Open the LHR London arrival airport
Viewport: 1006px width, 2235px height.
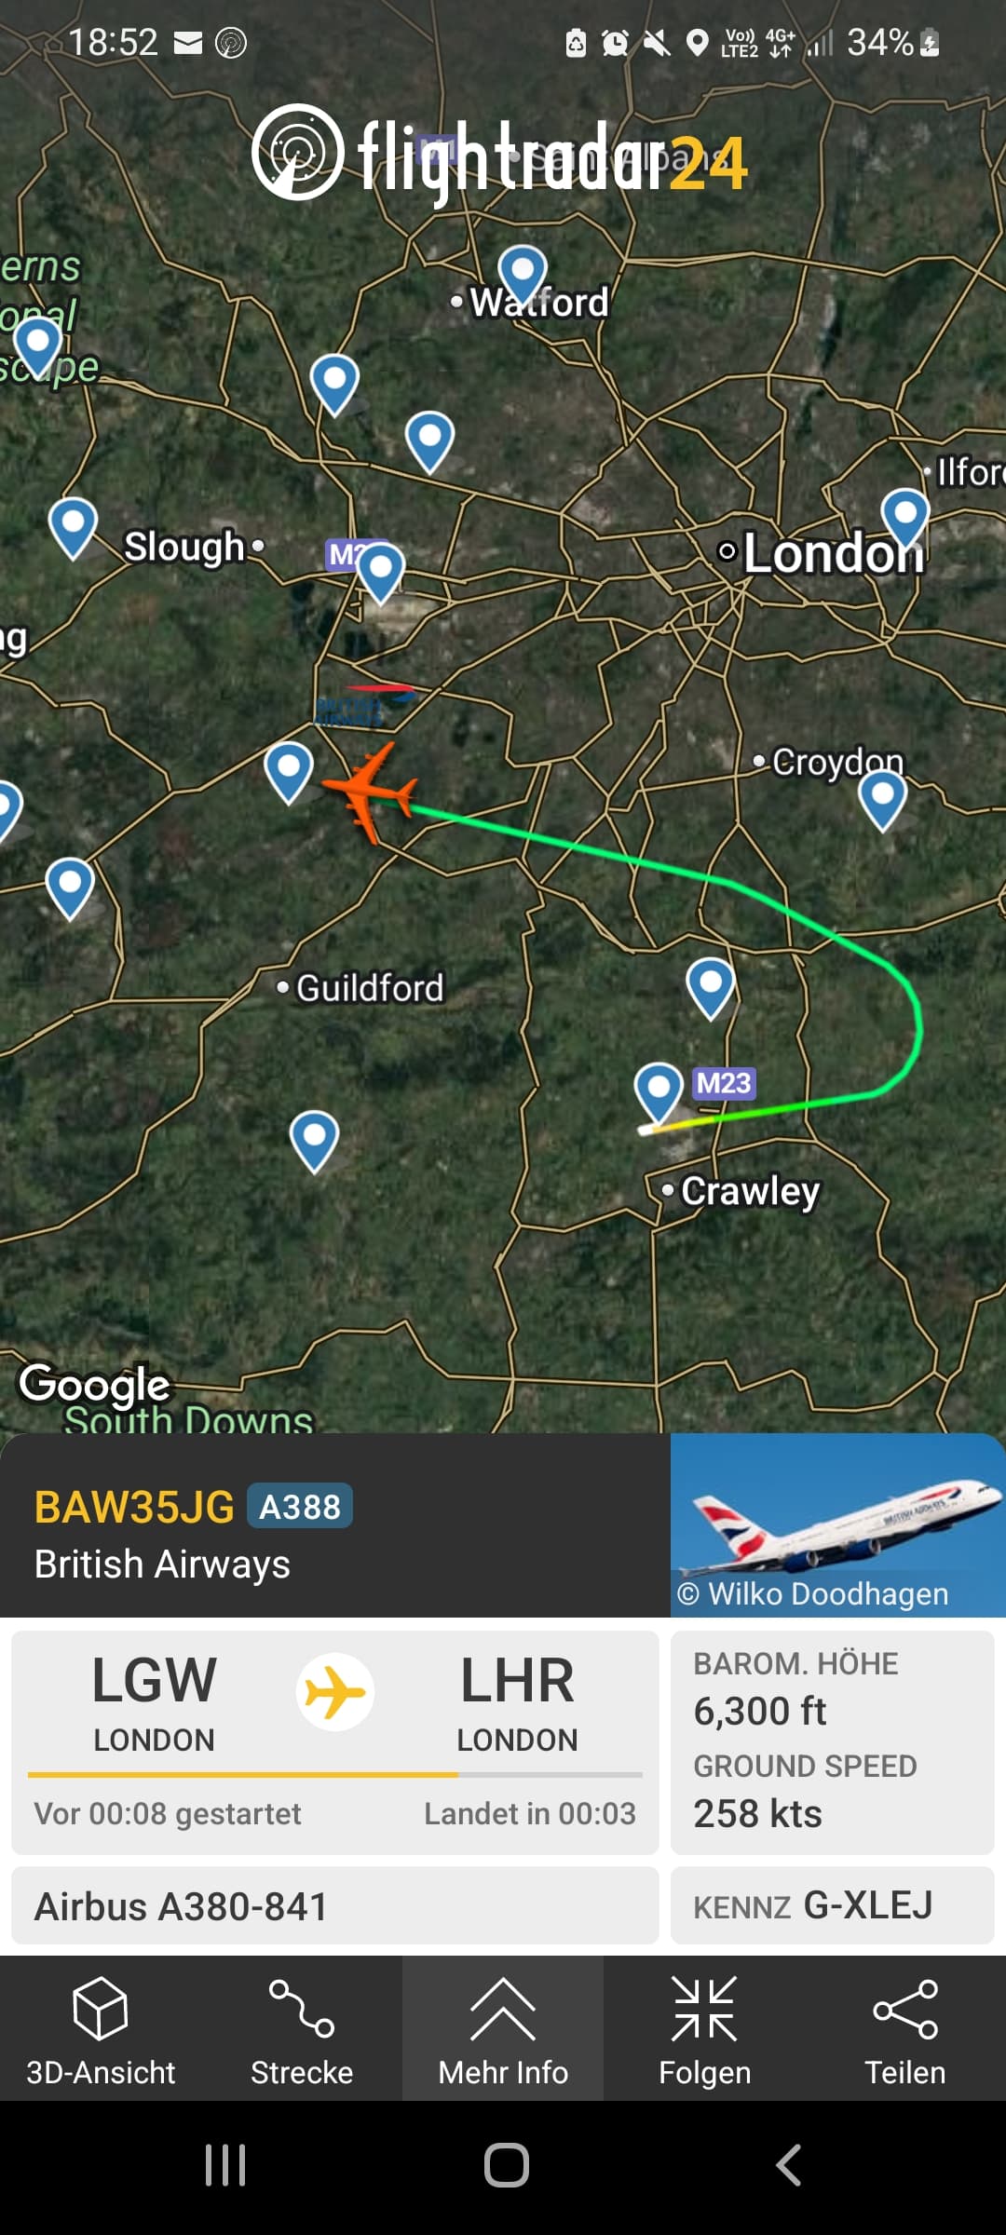click(517, 1702)
